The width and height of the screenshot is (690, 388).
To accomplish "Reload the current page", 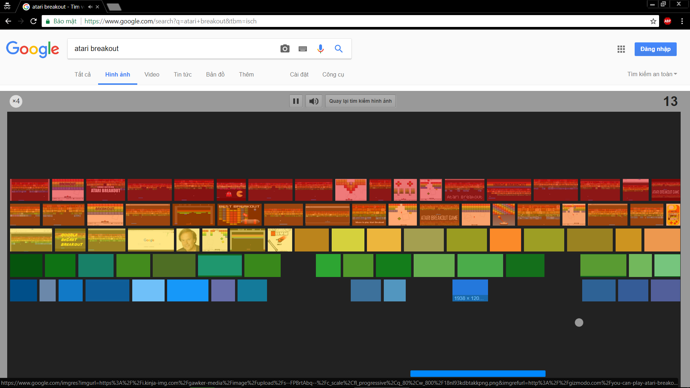I will click(x=33, y=21).
